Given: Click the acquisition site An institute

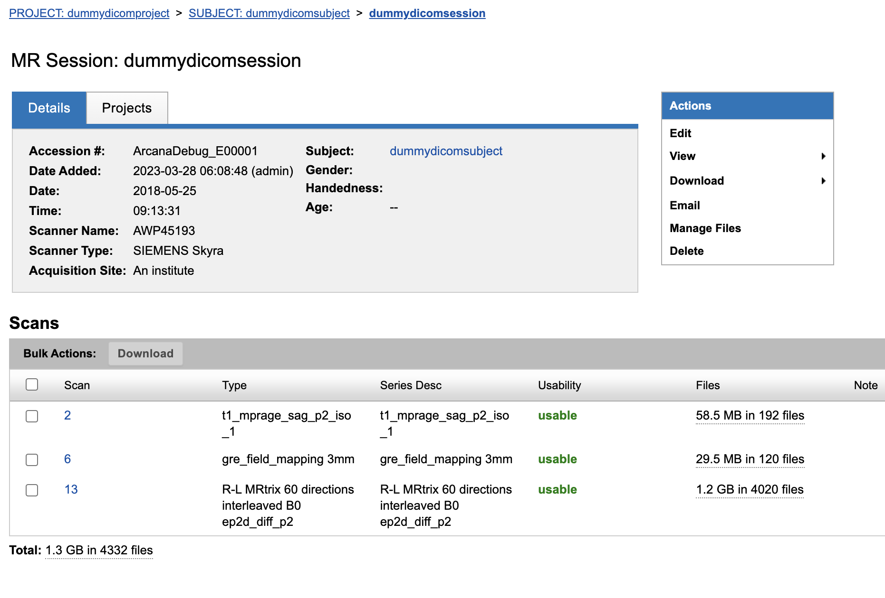Looking at the screenshot, I should (164, 271).
